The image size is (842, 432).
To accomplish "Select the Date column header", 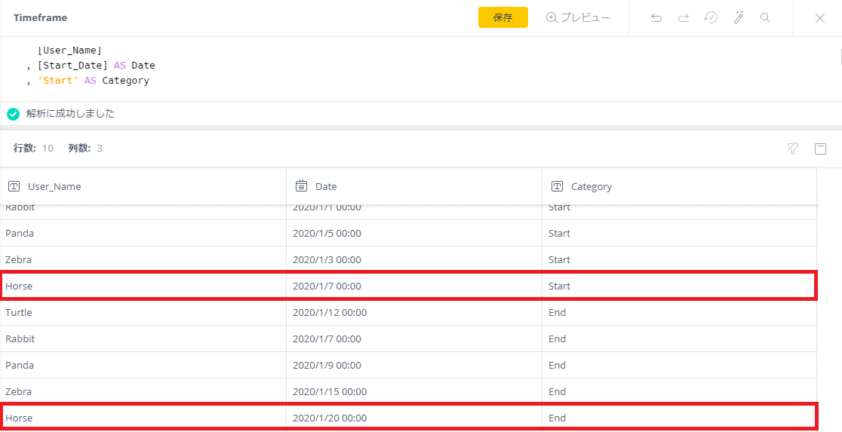I will (x=414, y=186).
